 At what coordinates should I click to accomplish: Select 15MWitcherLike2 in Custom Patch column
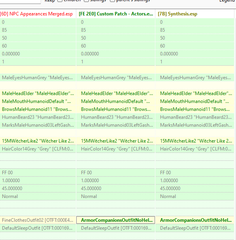point(116,141)
